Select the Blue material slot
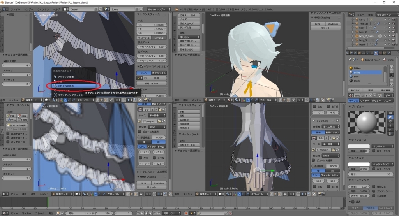Viewport: 399px width, 216px height. coord(365,77)
